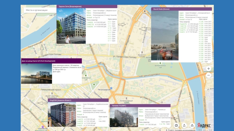
Task: Click the Дом на улице Грота photo
Action: (36, 74)
